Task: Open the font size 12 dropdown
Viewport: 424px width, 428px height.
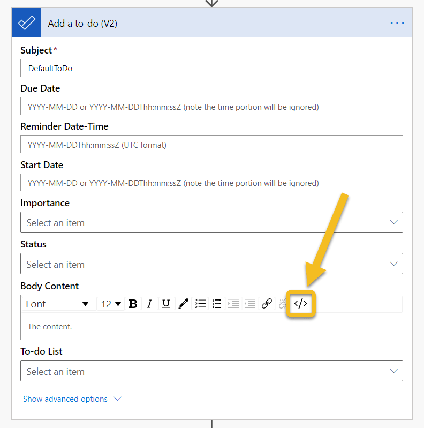Action: point(111,304)
